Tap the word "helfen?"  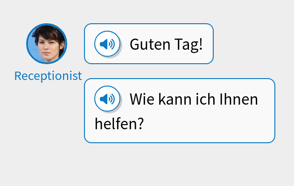(119, 124)
